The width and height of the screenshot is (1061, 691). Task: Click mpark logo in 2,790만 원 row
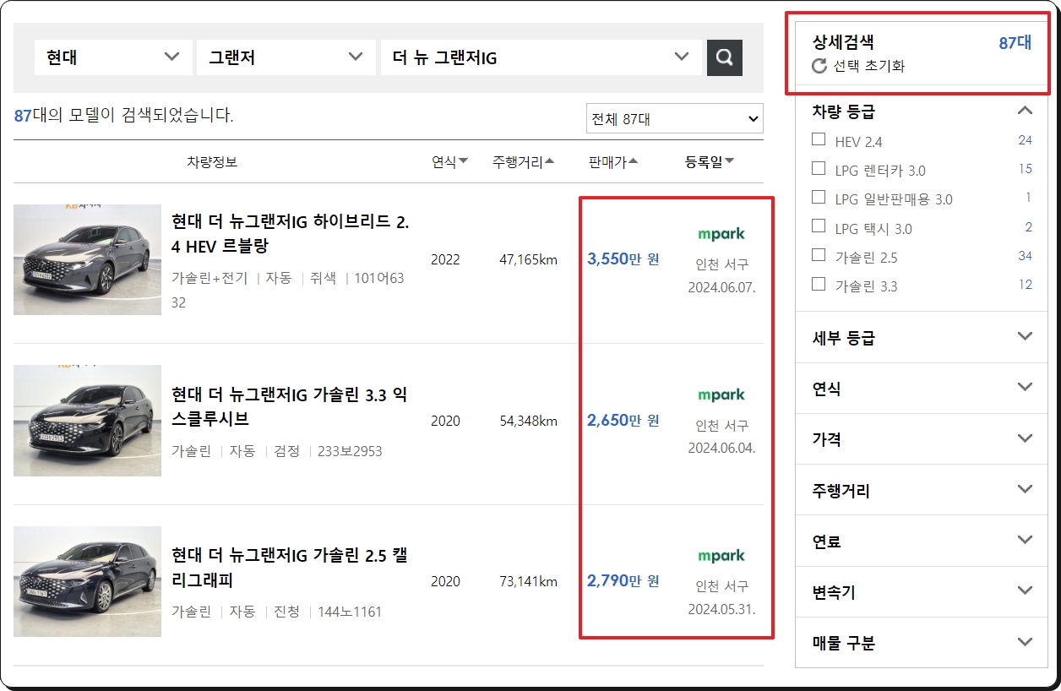coord(721,556)
